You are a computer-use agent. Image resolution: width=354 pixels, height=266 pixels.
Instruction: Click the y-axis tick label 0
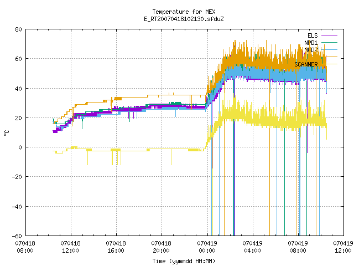(x=20, y=147)
